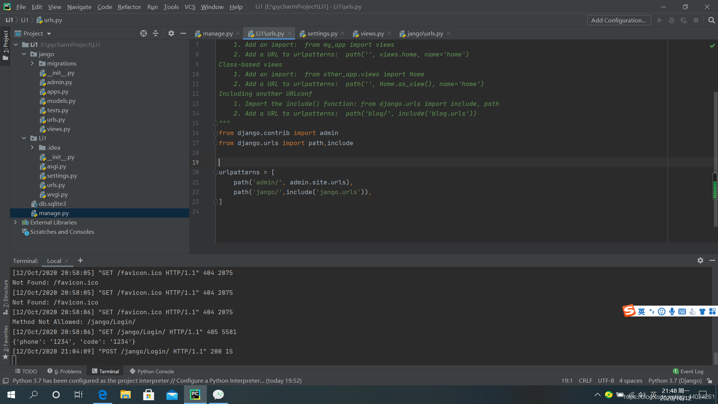Open the Favorites side tool window
Viewport: 718px width, 404px height.
click(5, 342)
